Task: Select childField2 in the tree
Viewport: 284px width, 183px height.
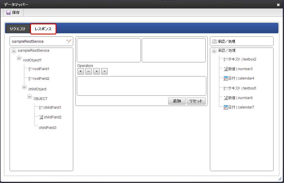Action: pyautogui.click(x=53, y=117)
